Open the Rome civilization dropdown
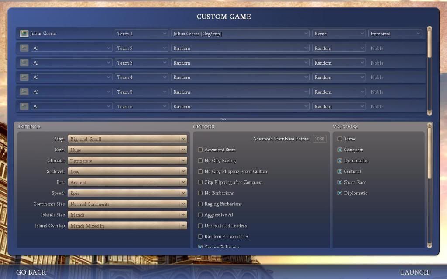447x279 pixels. pyautogui.click(x=339, y=34)
